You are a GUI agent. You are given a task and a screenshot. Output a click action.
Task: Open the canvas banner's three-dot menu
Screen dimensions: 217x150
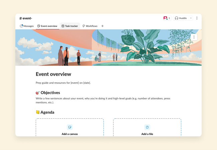pyautogui.click(x=194, y=37)
